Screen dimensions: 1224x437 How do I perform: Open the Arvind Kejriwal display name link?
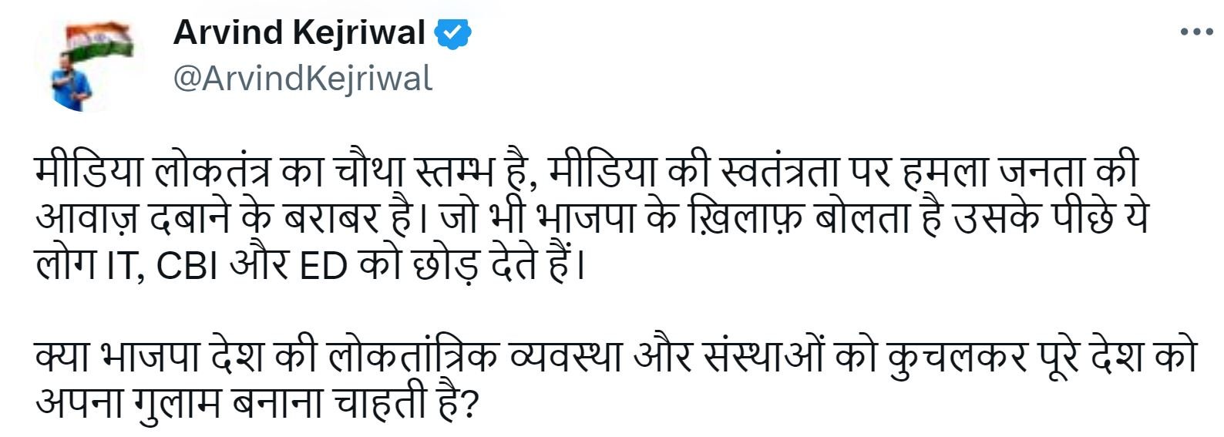299,32
